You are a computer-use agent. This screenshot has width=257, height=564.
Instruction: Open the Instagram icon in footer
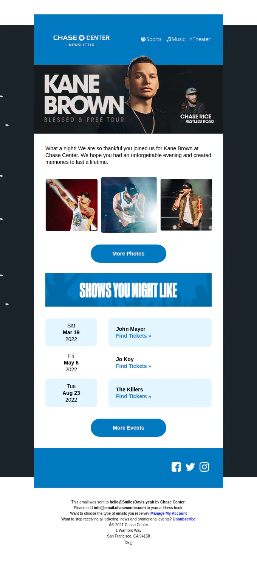point(204,467)
